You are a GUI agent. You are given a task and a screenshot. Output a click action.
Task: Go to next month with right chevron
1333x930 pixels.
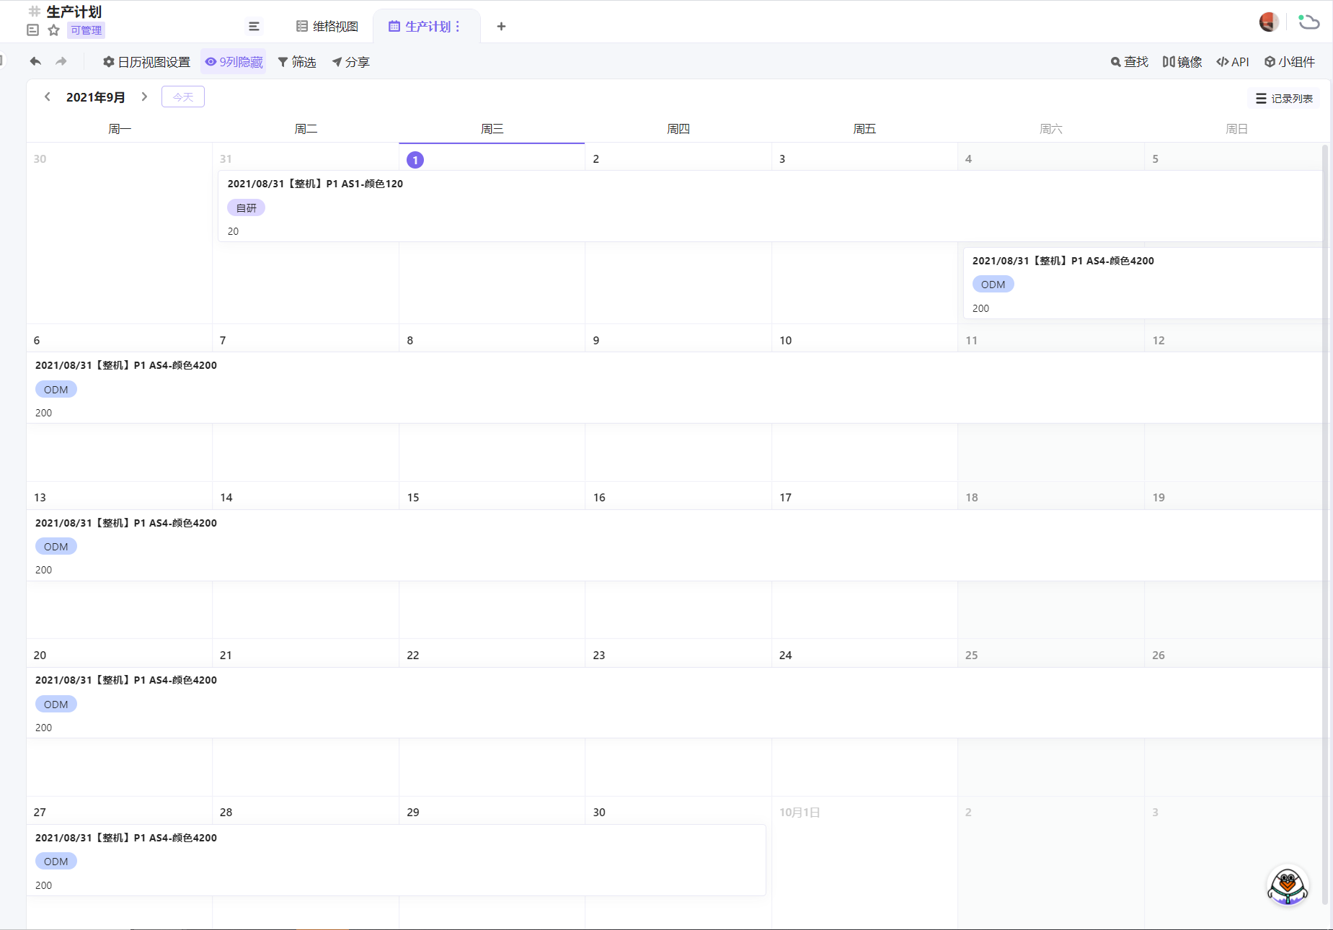[144, 97]
